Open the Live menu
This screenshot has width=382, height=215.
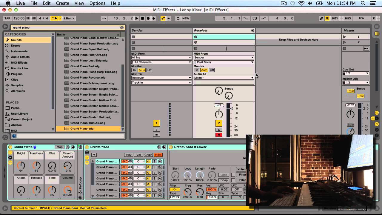pyautogui.click(x=21, y=3)
